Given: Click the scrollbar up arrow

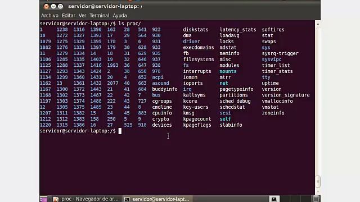Looking at the screenshot, I should (318, 24).
